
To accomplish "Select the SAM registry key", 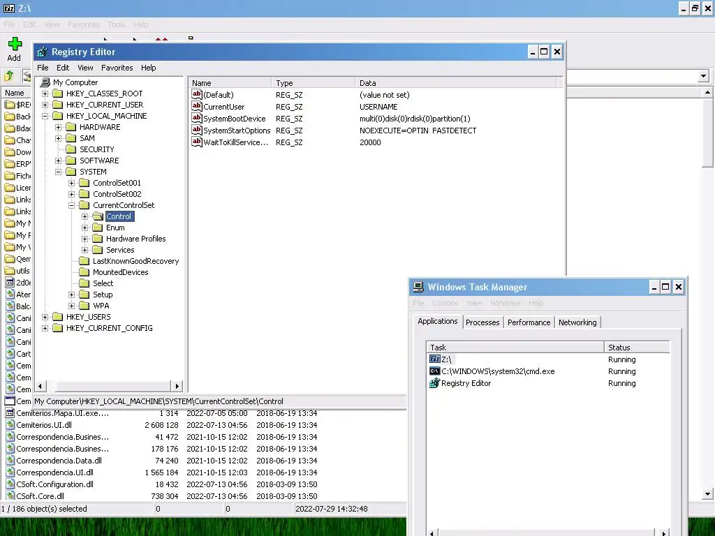I will point(87,138).
